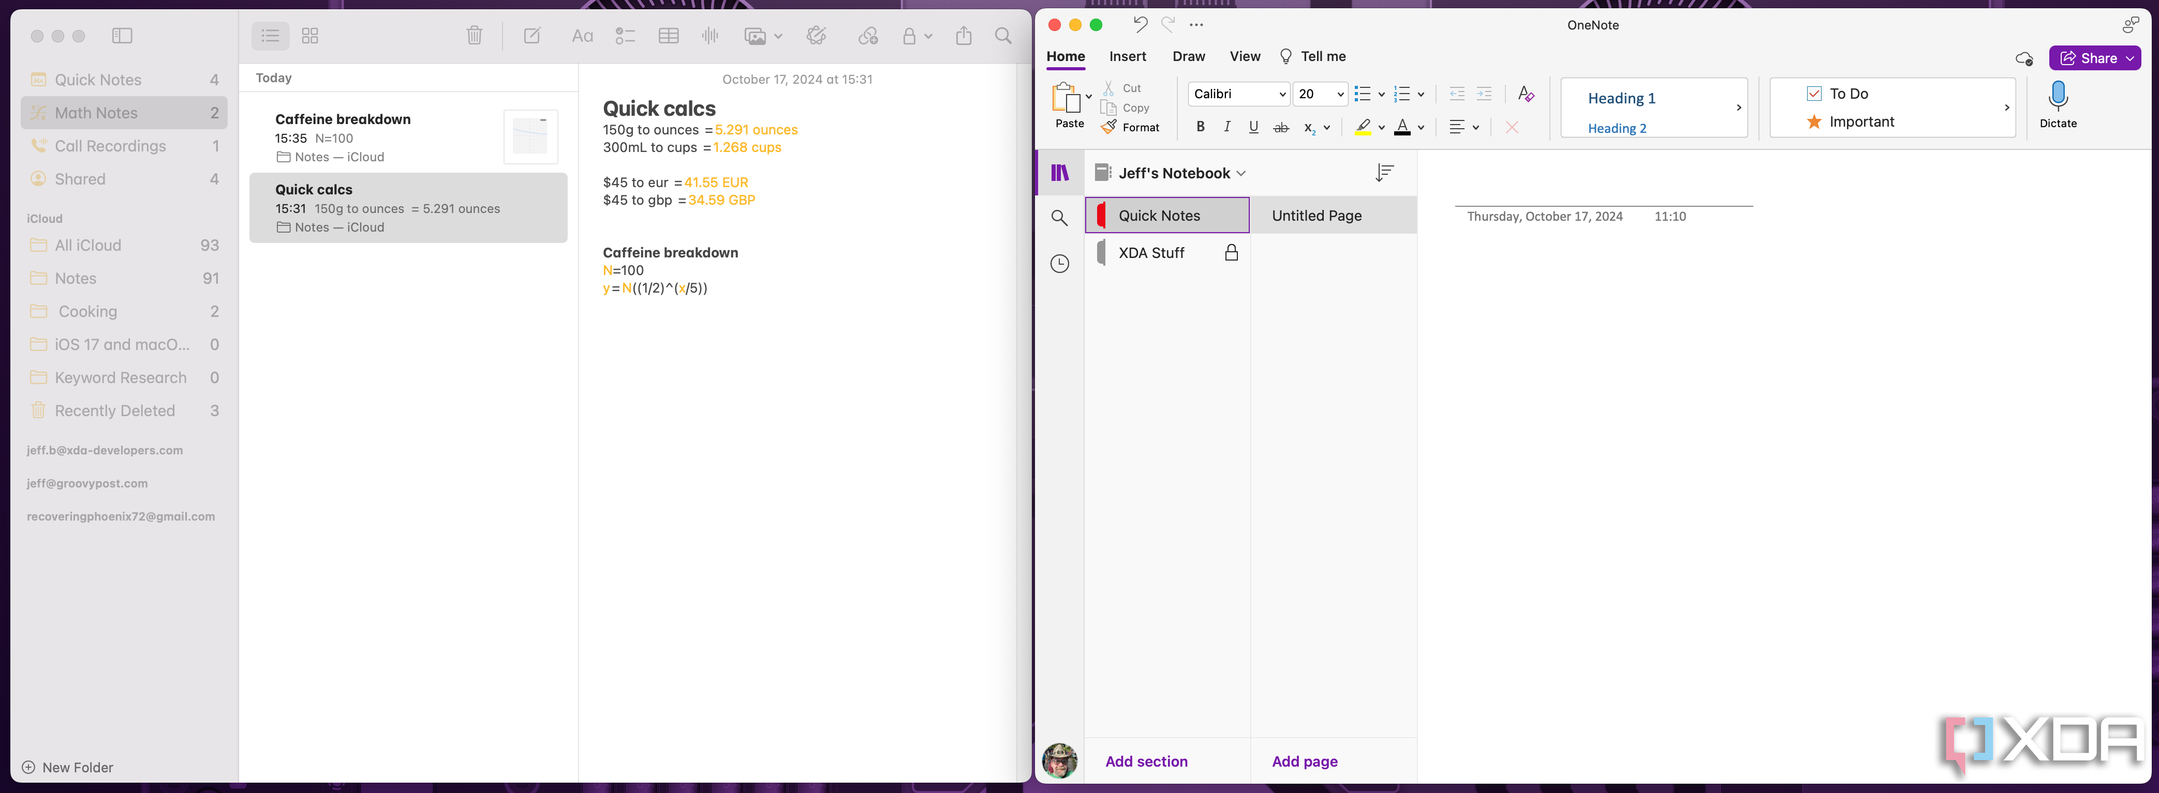
Task: Open recent notes clock icon in OneNote
Action: tap(1060, 263)
